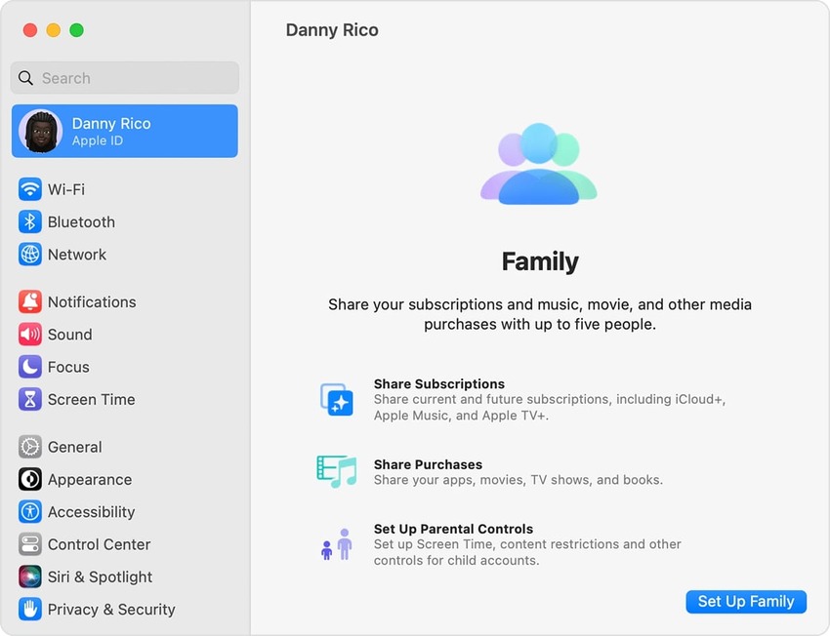
Task: Click the Search field
Action: point(125,78)
